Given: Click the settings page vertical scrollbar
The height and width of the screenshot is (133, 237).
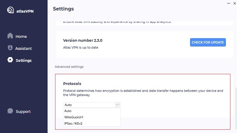Looking at the screenshot, I should pyautogui.click(x=236, y=99).
